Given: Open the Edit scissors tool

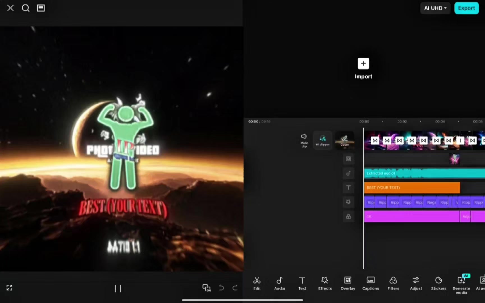Looking at the screenshot, I should (x=257, y=283).
